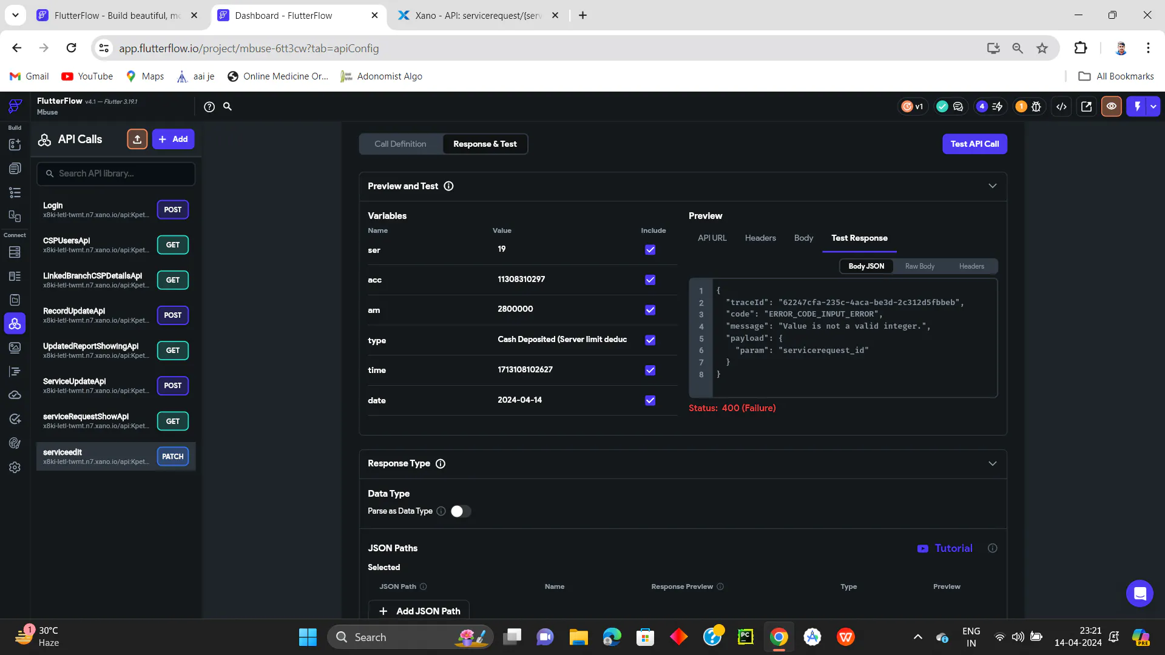Open the settings gear in left sidebar
1165x655 pixels.
15,468
